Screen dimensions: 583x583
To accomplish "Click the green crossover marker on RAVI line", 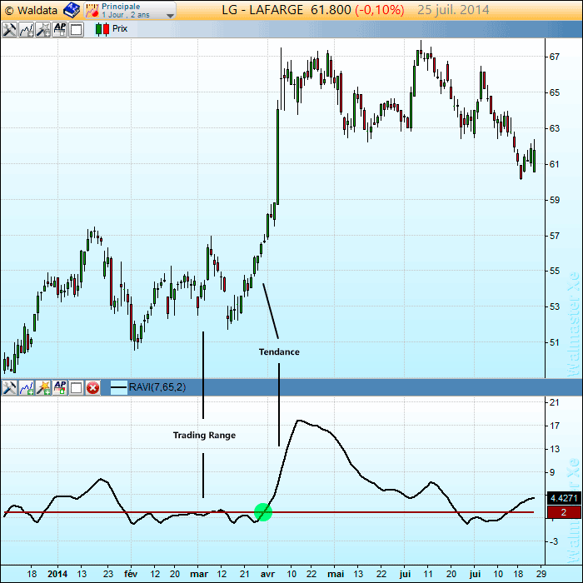I will point(263,512).
